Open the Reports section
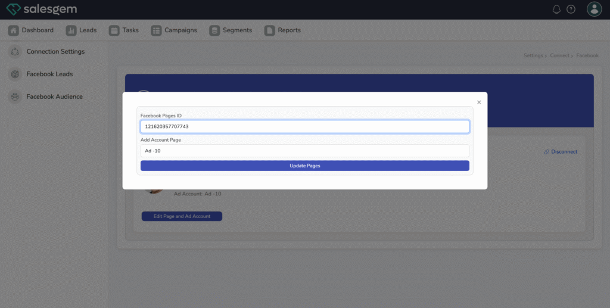The height and width of the screenshot is (308, 610). 283,30
